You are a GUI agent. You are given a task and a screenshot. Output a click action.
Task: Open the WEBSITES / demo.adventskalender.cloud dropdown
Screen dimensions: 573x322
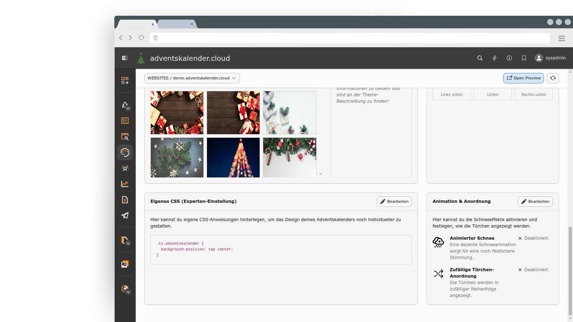(192, 78)
